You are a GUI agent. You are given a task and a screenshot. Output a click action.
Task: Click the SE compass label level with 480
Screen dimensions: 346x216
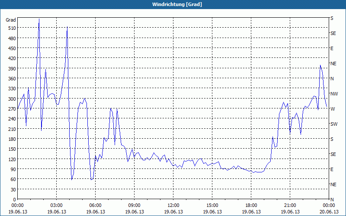coord(333,33)
